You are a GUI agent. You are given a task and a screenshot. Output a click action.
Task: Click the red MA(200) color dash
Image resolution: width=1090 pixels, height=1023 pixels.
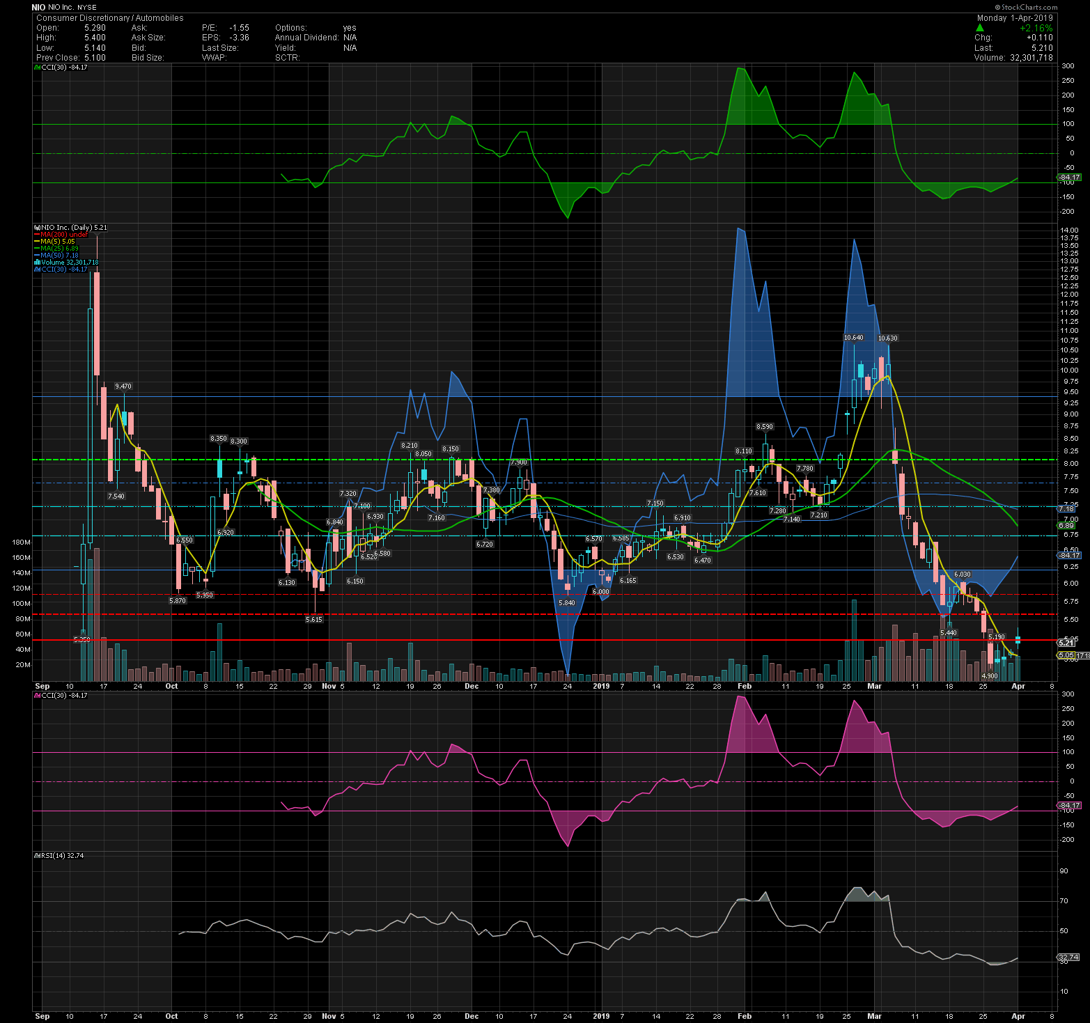(x=38, y=235)
